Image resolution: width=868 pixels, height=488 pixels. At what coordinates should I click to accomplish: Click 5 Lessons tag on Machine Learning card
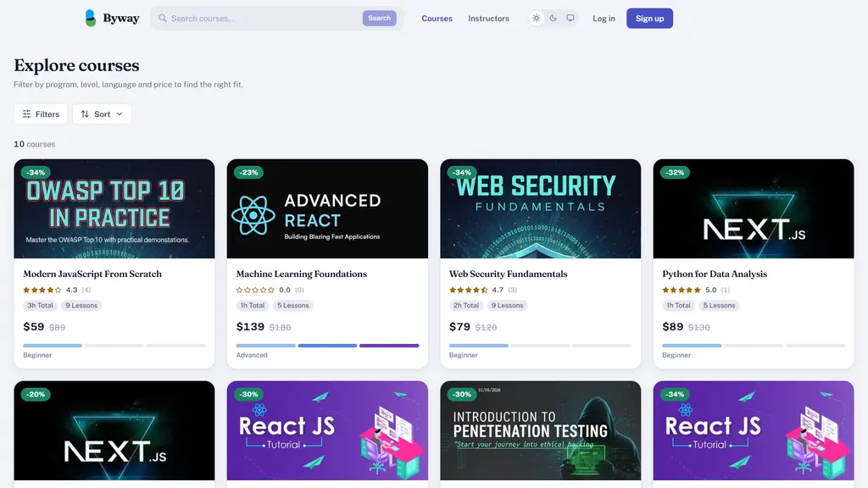[292, 305]
